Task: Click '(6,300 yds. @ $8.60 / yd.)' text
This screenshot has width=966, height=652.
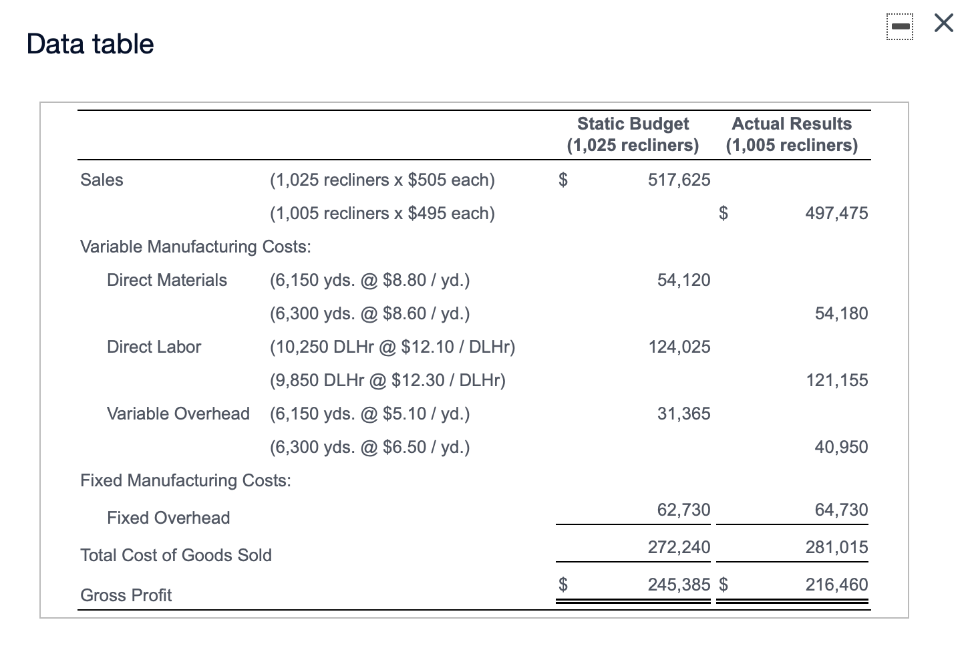Action: 370,313
